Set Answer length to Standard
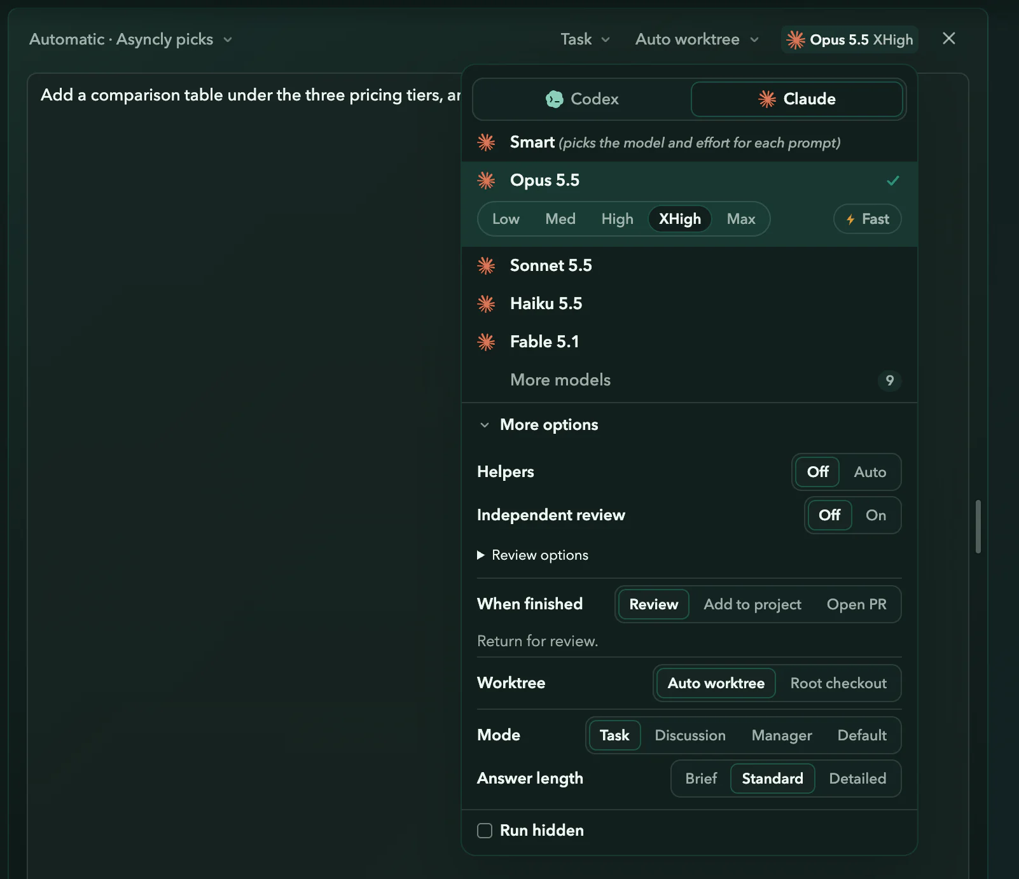The width and height of the screenshot is (1019, 879). point(772,779)
